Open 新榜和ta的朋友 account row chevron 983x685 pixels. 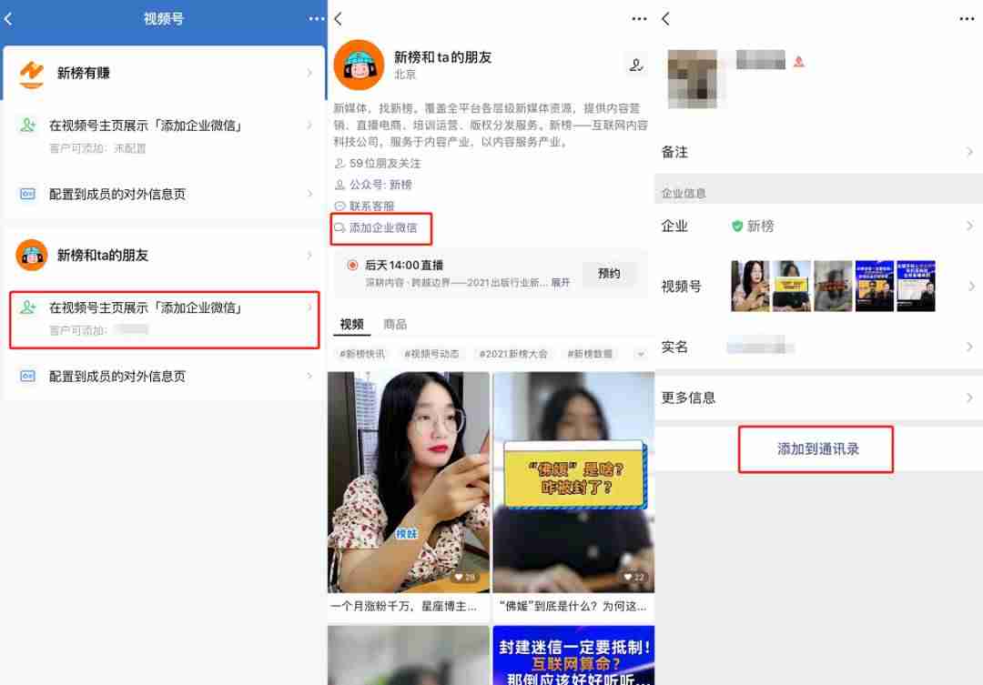point(309,255)
